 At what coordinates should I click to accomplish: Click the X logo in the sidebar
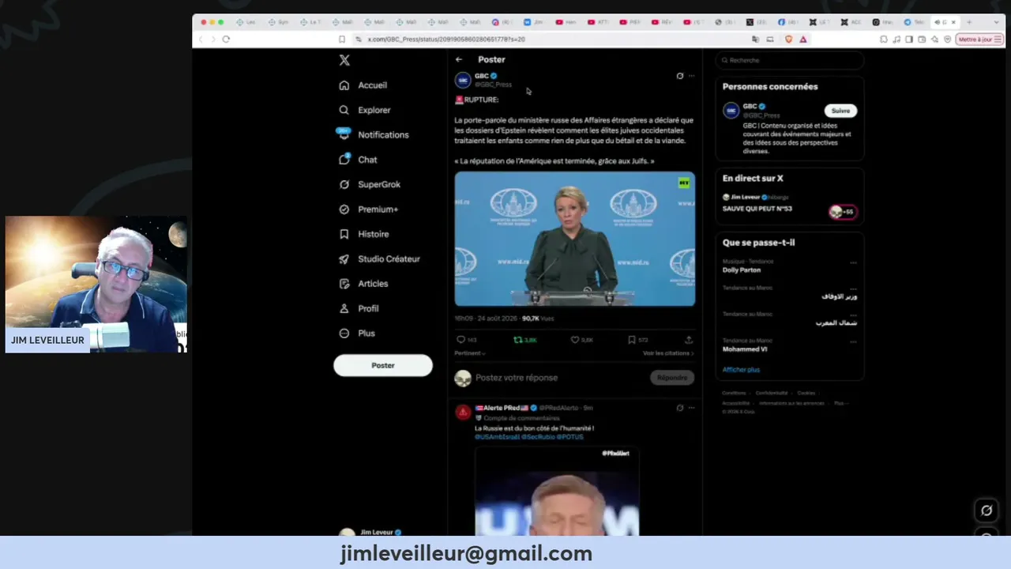point(344,60)
